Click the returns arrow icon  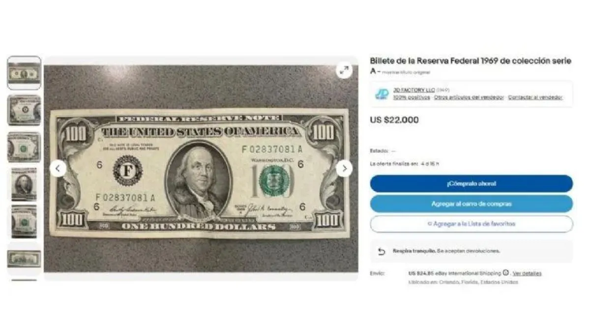point(382,251)
